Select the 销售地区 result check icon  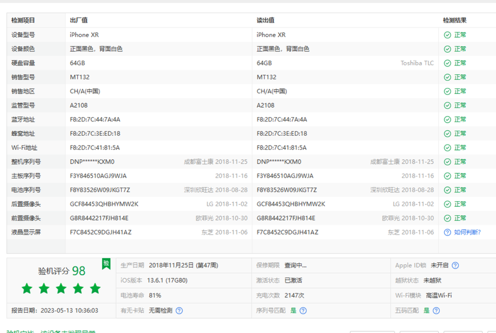[448, 91]
